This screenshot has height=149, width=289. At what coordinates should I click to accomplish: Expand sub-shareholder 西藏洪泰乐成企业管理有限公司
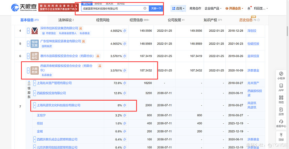[x=34, y=139]
